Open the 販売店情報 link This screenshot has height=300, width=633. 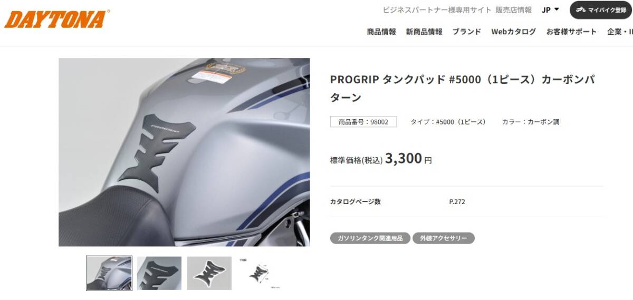513,9
